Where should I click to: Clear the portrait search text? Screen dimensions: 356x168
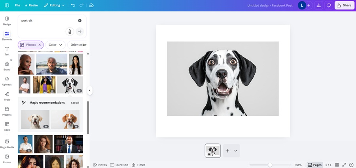80,21
